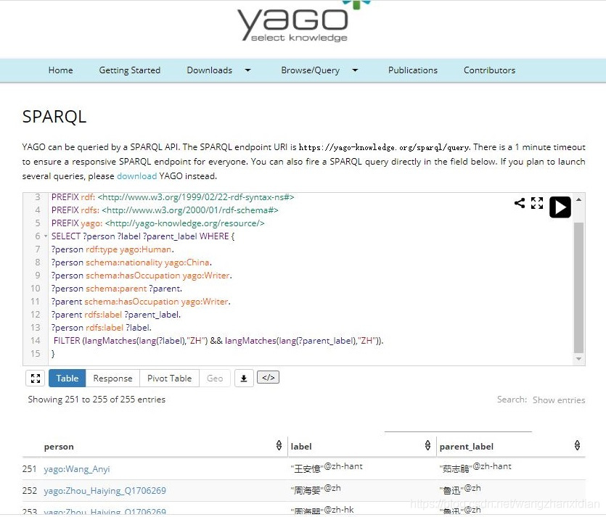Switch to Pivot Table tab
The image size is (606, 517).
point(169,378)
